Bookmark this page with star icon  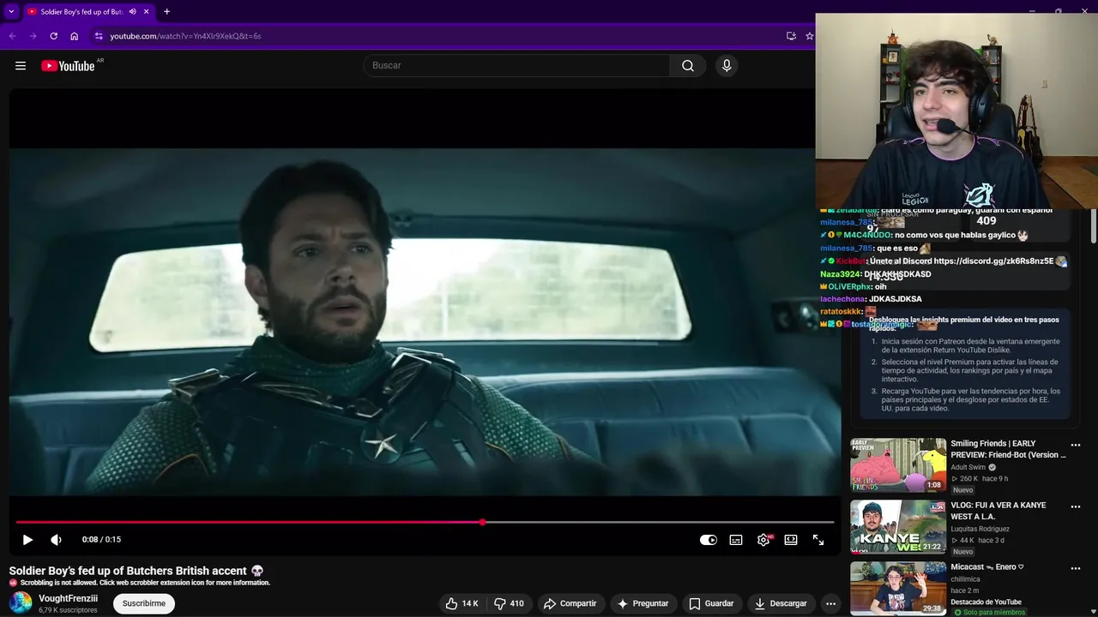(809, 36)
